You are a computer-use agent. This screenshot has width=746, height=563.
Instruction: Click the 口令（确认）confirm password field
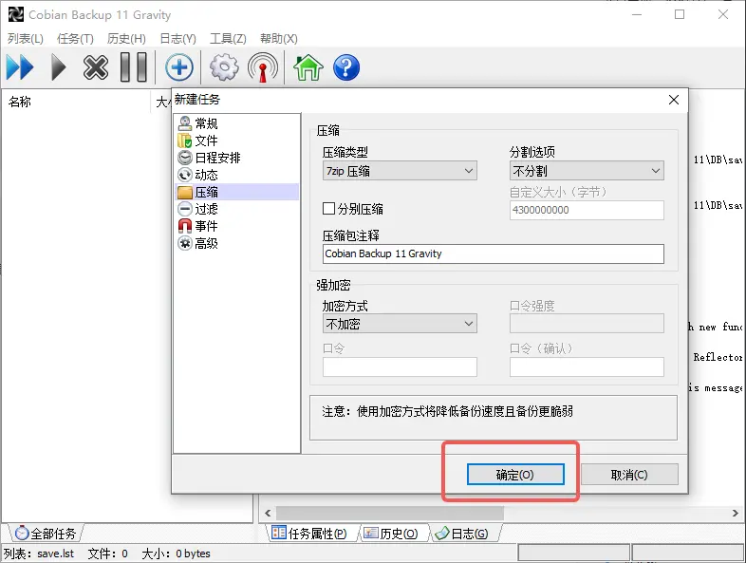click(587, 366)
